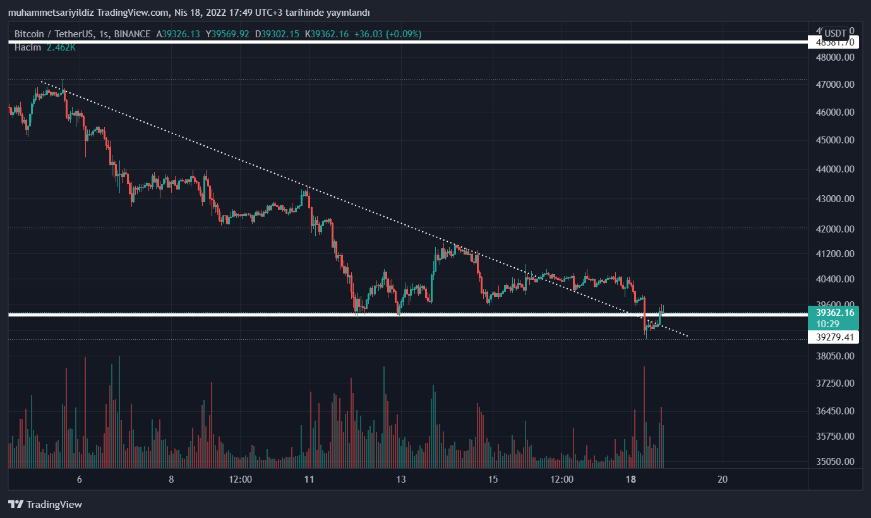Click the 36450.00 price axis label
This screenshot has width=871, height=518.
[835, 411]
